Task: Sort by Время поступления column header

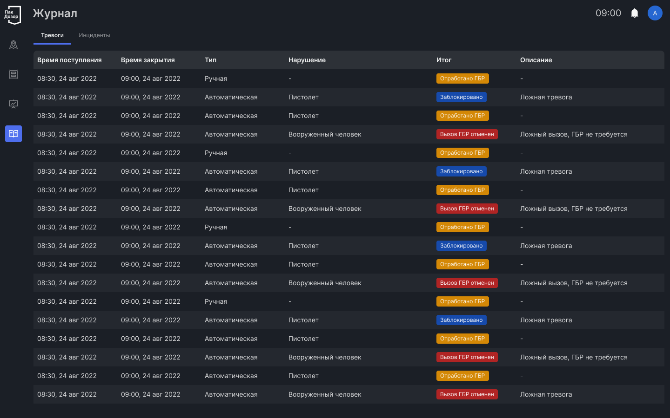Action: point(69,60)
